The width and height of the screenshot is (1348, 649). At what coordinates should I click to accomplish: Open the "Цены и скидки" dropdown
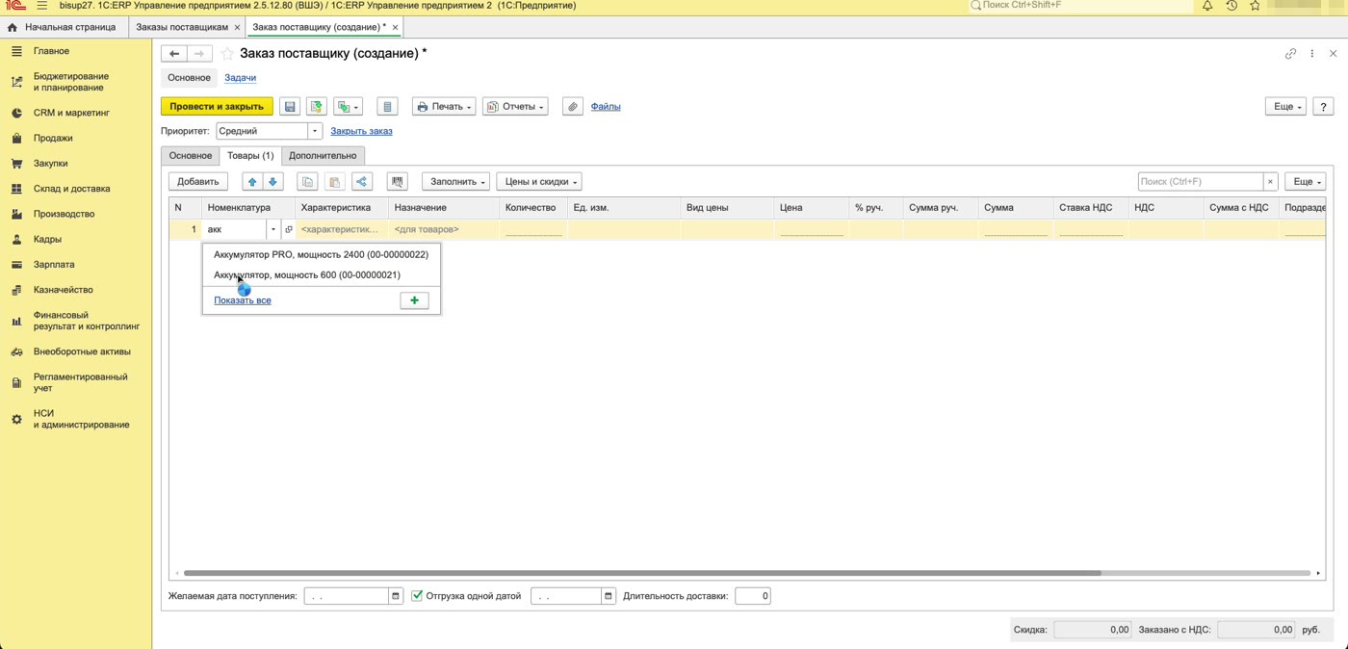539,182
